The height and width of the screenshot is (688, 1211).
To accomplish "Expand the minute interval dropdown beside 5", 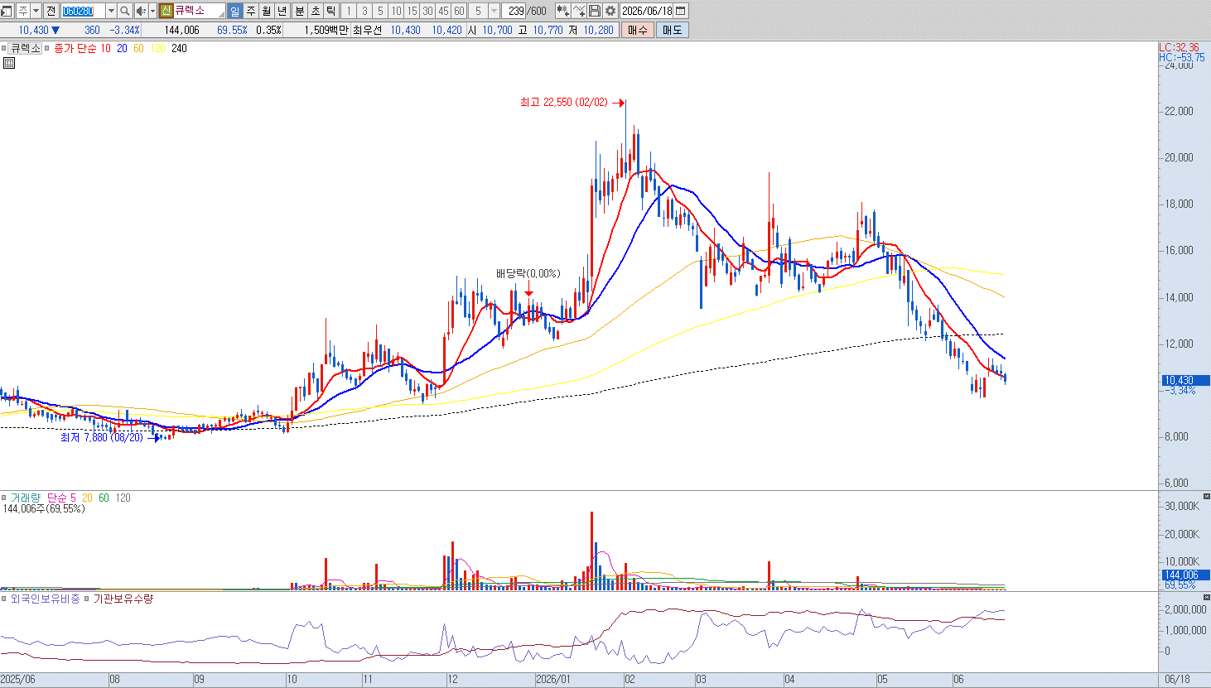I will point(495,11).
